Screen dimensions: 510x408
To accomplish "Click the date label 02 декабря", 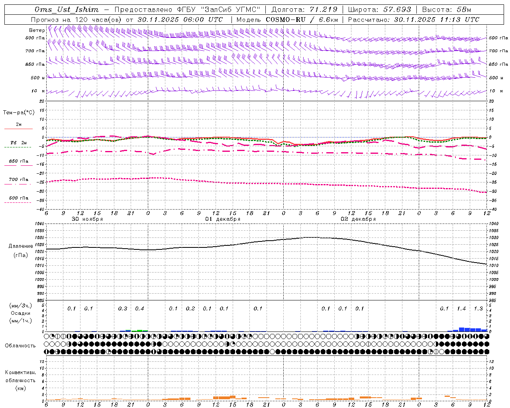I will point(358,219).
